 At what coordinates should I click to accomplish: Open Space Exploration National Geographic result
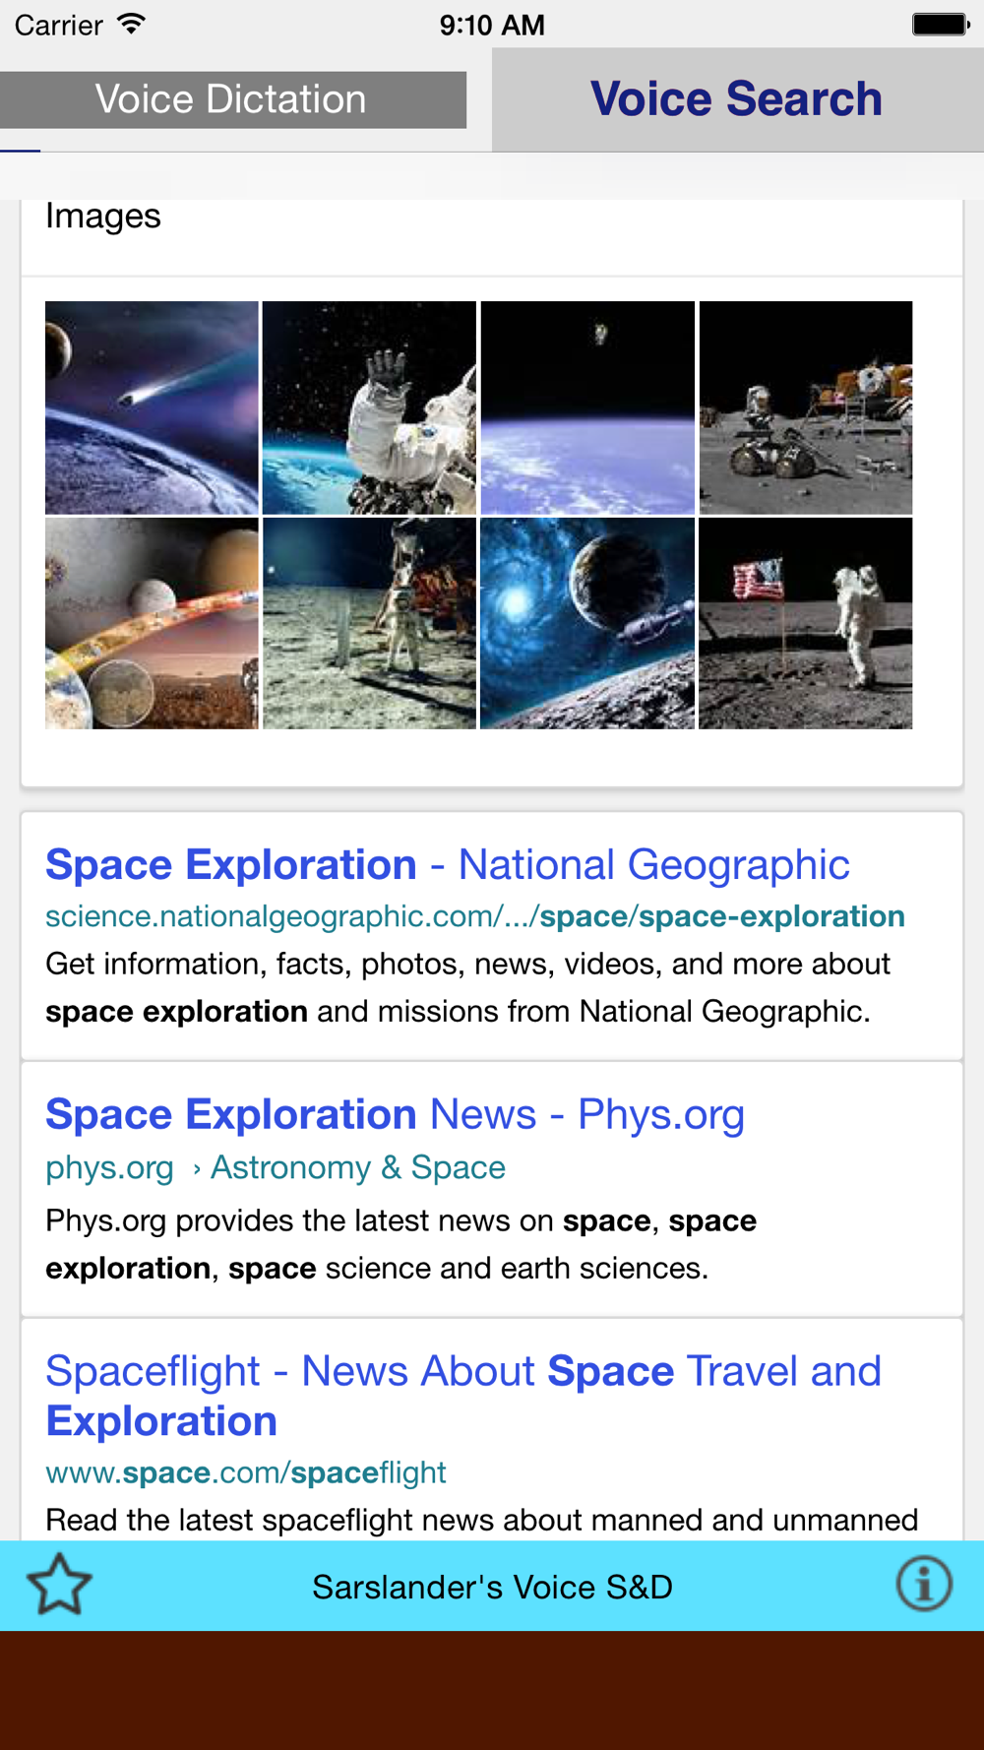pos(448,865)
